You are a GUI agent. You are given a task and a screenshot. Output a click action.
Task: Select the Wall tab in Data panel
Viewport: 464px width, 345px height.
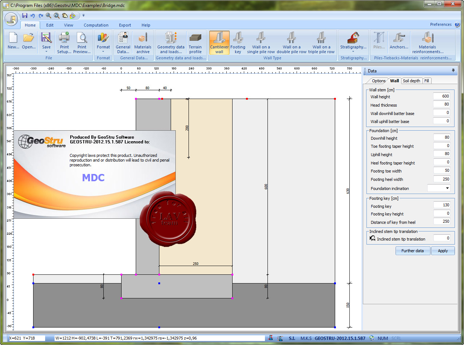394,81
